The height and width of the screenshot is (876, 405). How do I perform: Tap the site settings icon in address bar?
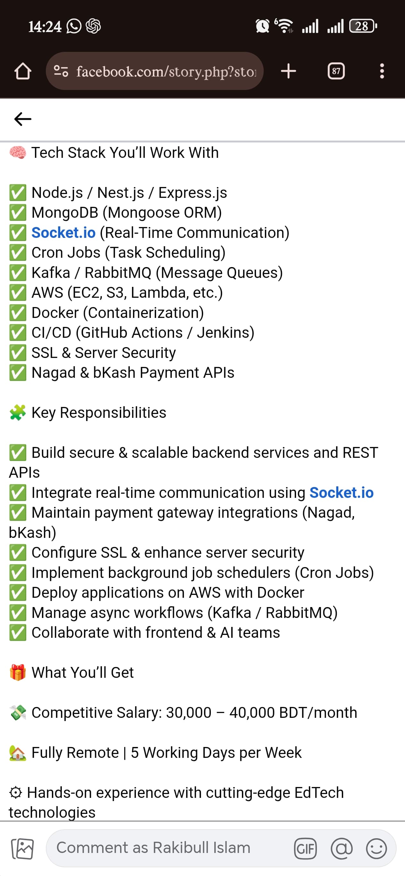61,71
